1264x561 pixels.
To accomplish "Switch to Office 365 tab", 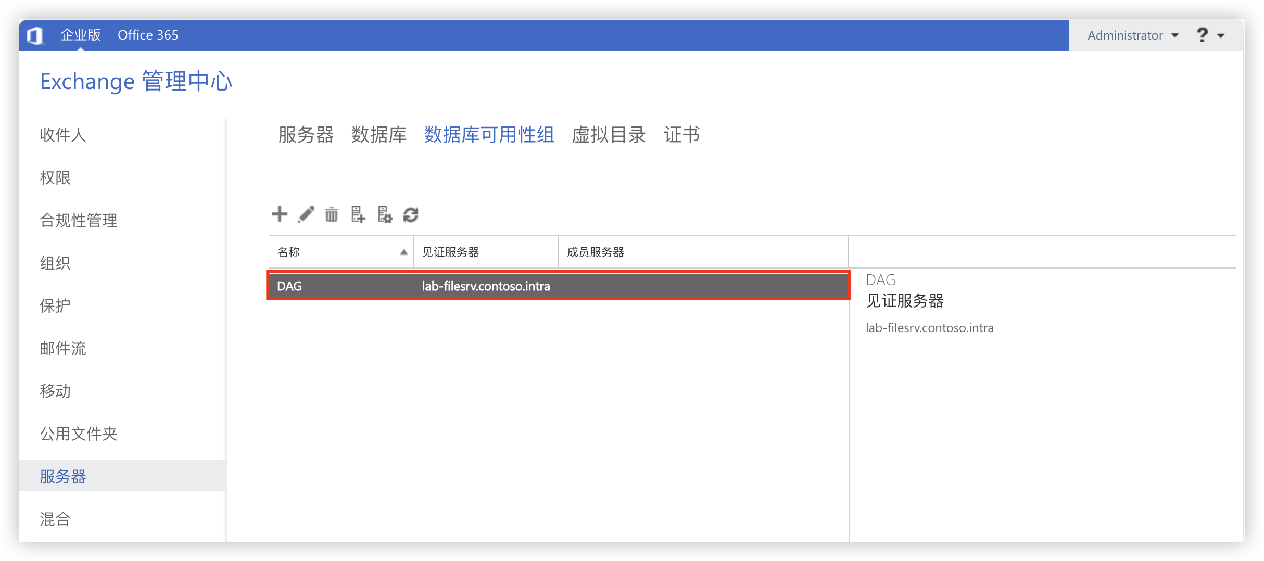I will [x=148, y=35].
